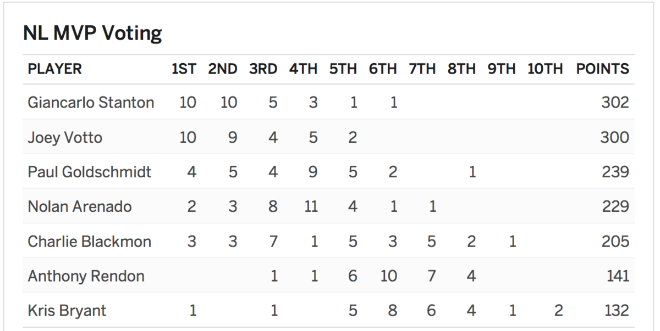This screenshot has height=331, width=660.
Task: Click the POINTS column header
Action: [x=602, y=69]
